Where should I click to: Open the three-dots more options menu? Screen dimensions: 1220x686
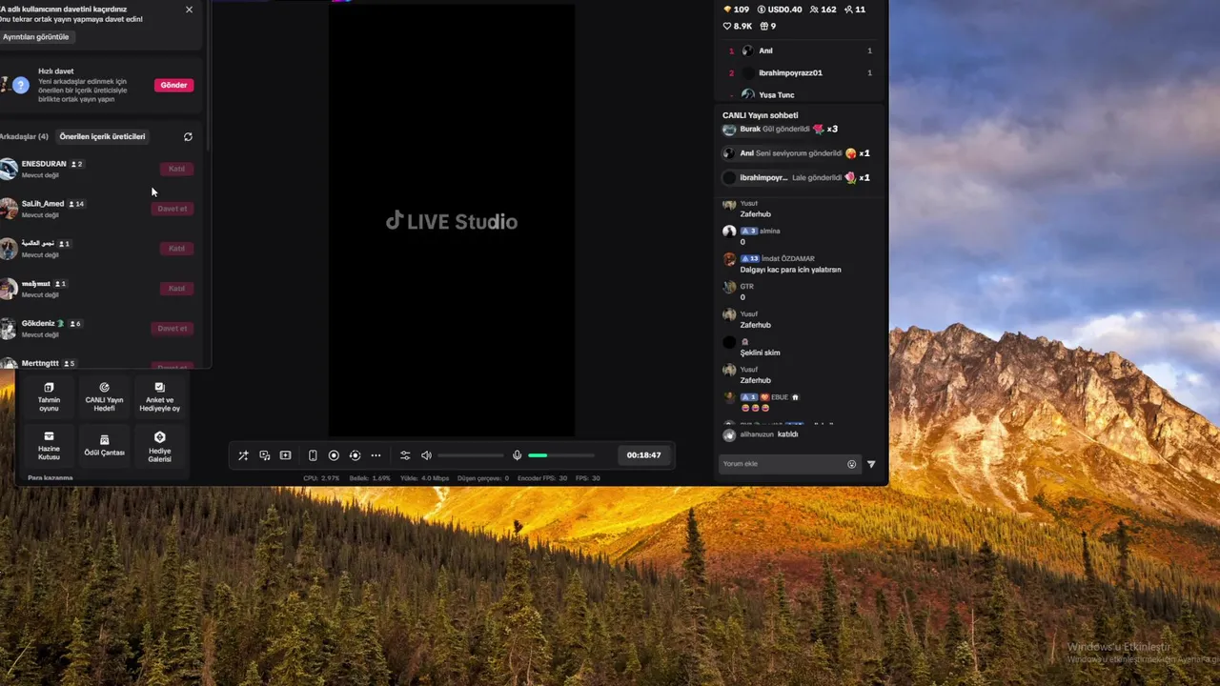[x=376, y=455]
